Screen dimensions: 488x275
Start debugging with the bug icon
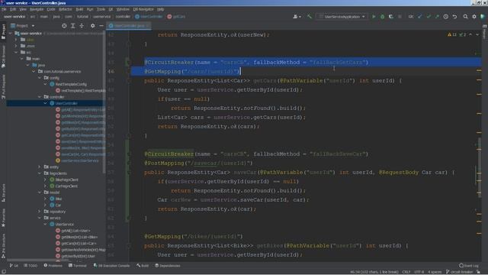pos(383,17)
